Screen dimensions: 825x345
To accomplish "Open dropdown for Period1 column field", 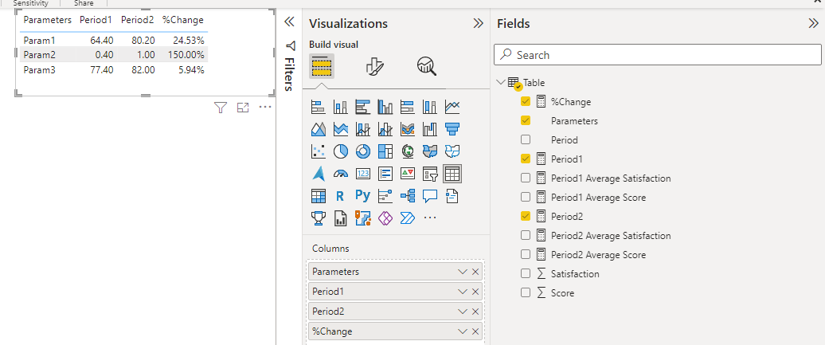I will pyautogui.click(x=463, y=292).
